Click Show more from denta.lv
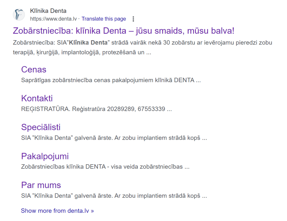 [57, 211]
